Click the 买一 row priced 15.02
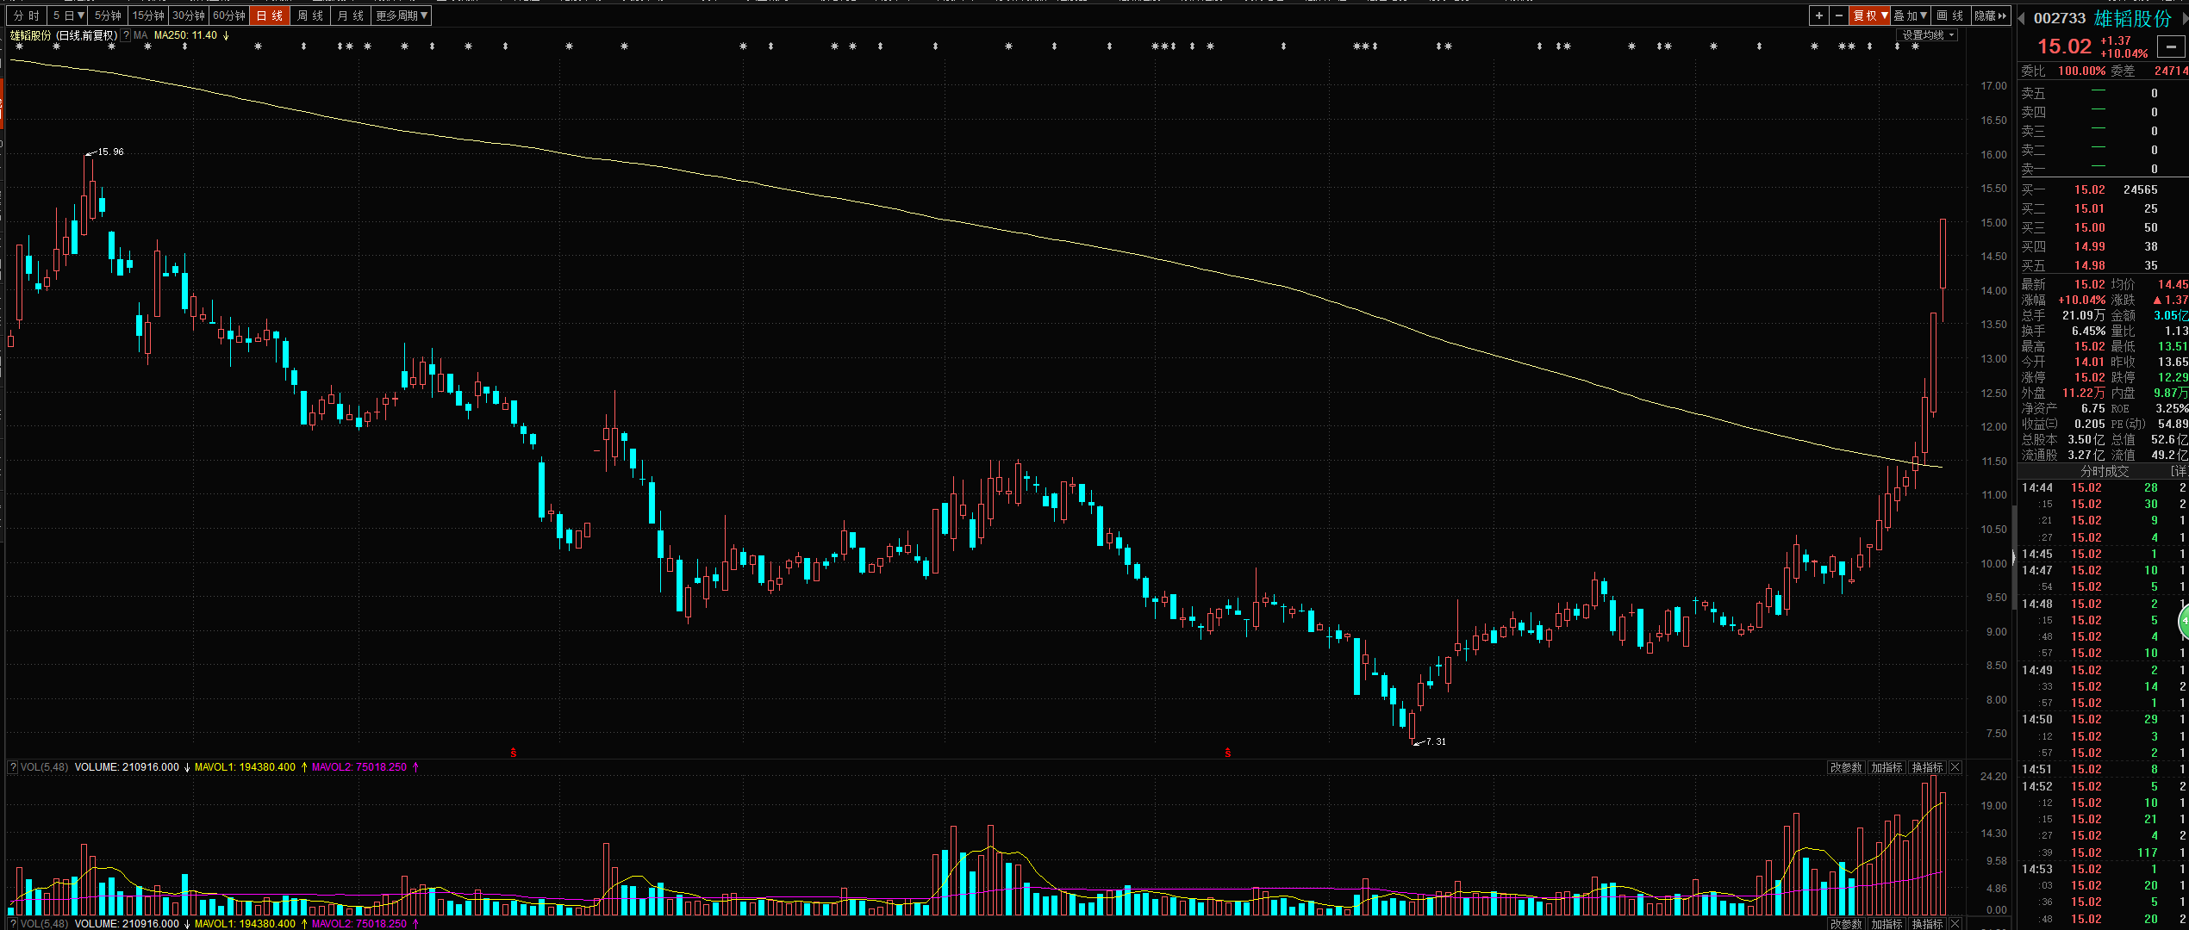 pos(2103,189)
